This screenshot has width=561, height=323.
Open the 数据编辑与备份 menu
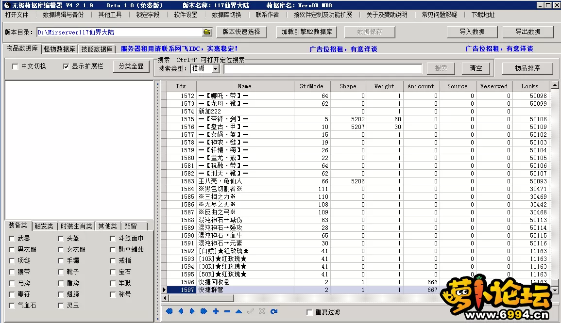click(63, 15)
